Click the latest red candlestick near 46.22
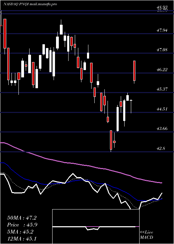Image resolution: width=174 pixels, height=244 pixels. [134, 71]
